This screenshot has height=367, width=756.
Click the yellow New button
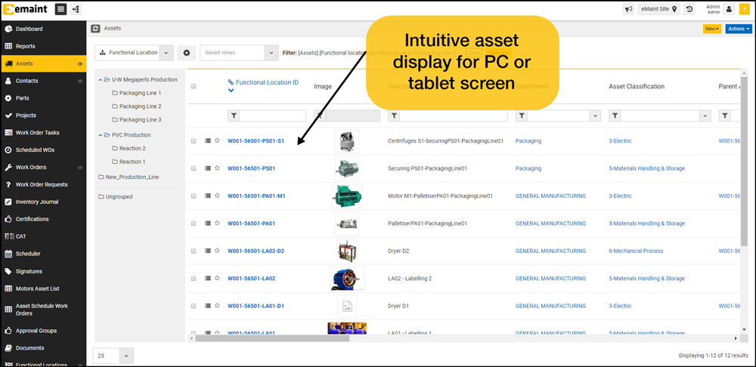coord(711,29)
